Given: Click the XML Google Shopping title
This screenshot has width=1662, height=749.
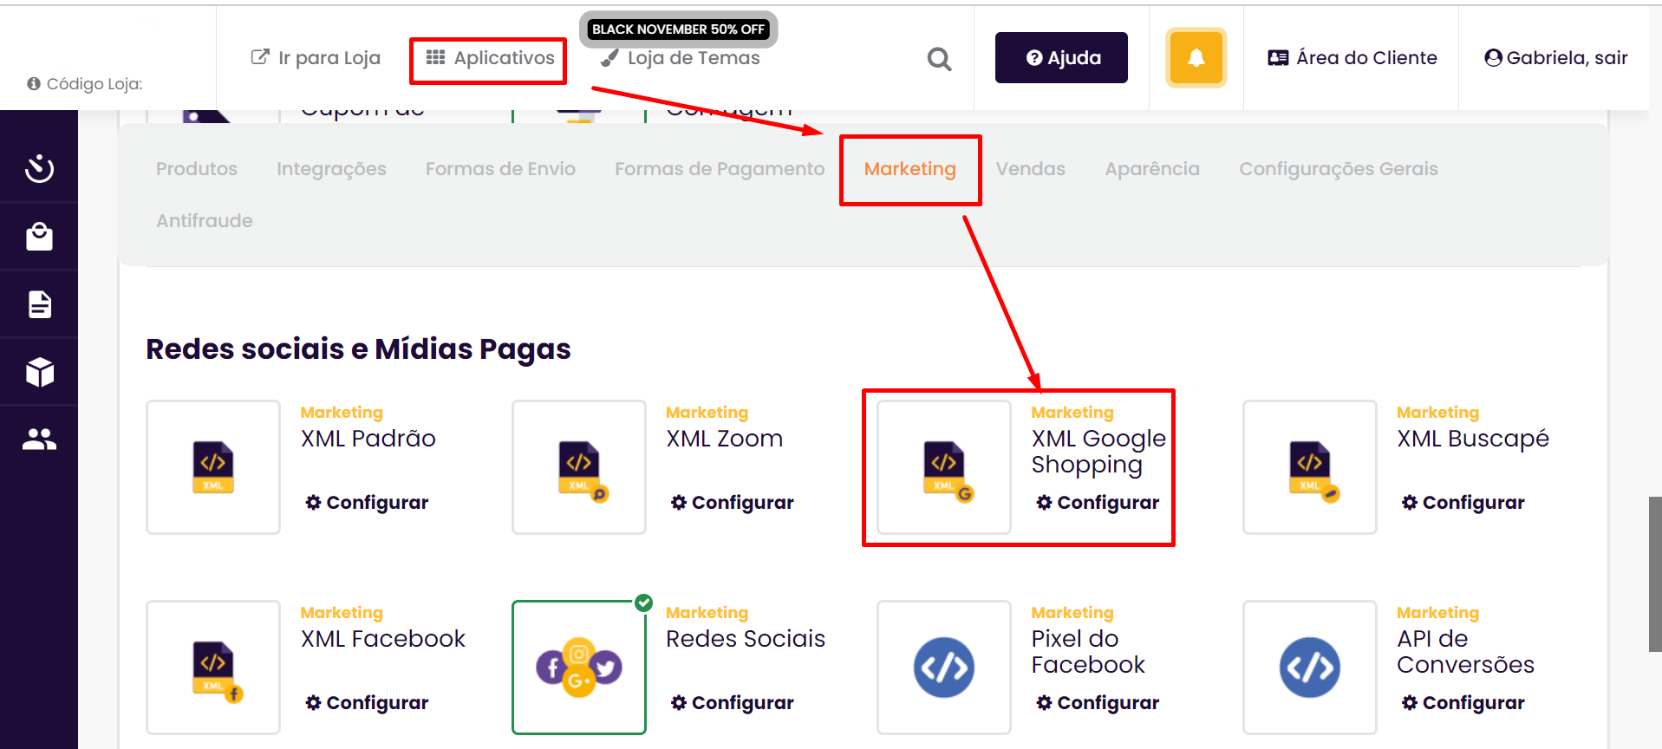Looking at the screenshot, I should coord(1098,452).
